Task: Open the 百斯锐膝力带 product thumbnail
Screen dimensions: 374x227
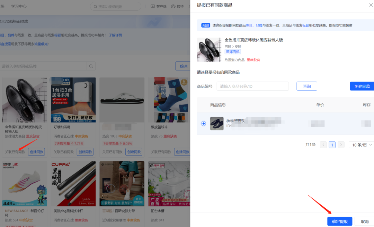Action: click(122, 184)
